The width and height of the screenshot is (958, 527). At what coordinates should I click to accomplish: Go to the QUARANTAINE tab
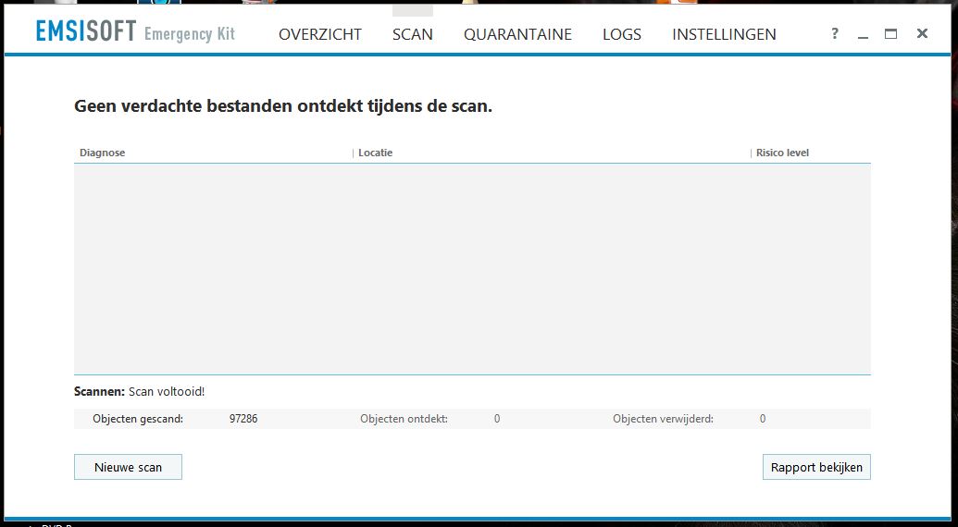coord(517,34)
